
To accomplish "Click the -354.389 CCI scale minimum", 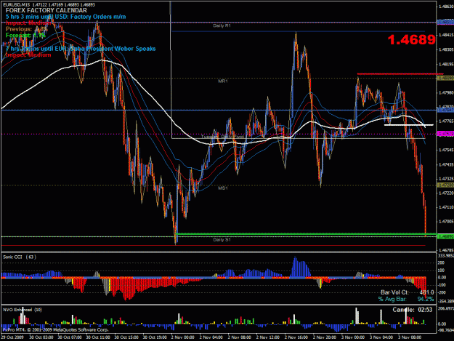I will tap(446, 302).
